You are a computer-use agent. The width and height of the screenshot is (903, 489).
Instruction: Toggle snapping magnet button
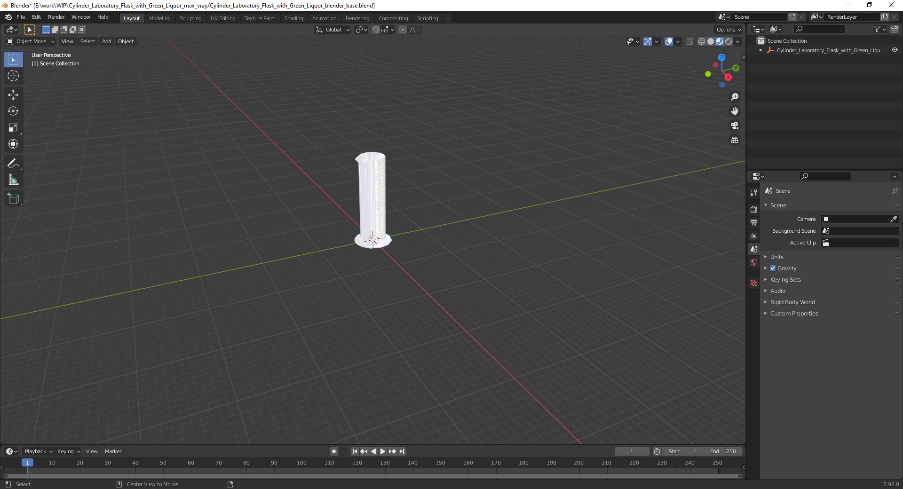(375, 30)
